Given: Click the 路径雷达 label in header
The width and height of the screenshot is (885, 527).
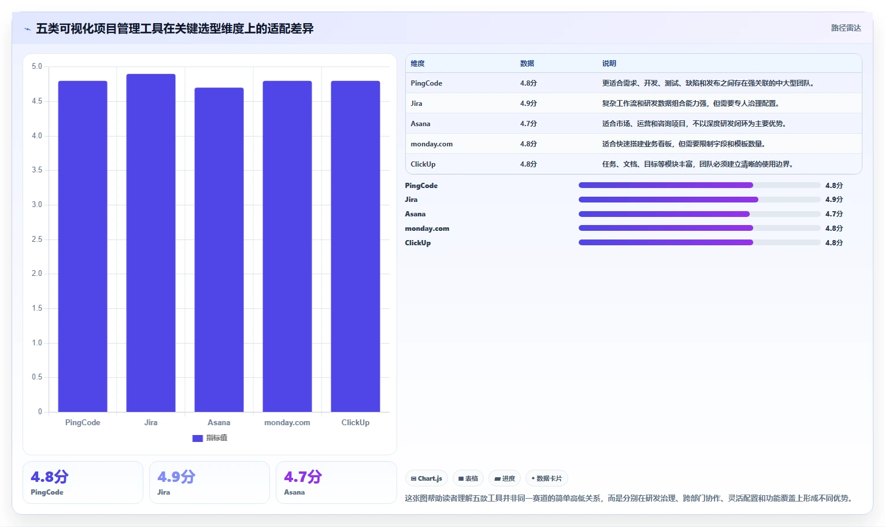Looking at the screenshot, I should pyautogui.click(x=846, y=28).
